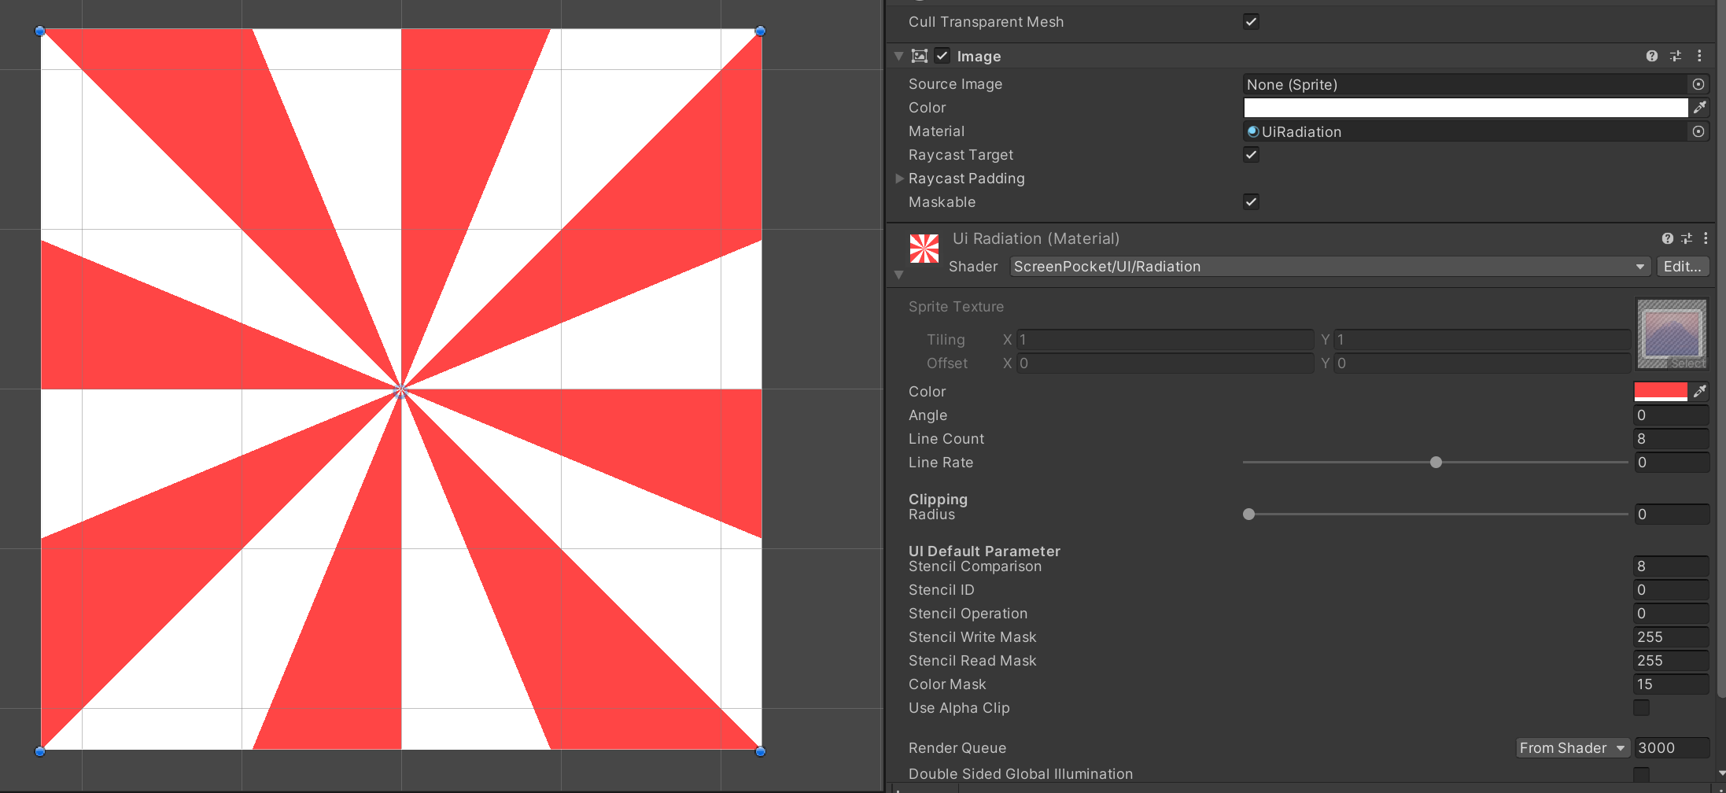Expand the Raycast Padding section
This screenshot has height=793, width=1726.
pos(900,179)
